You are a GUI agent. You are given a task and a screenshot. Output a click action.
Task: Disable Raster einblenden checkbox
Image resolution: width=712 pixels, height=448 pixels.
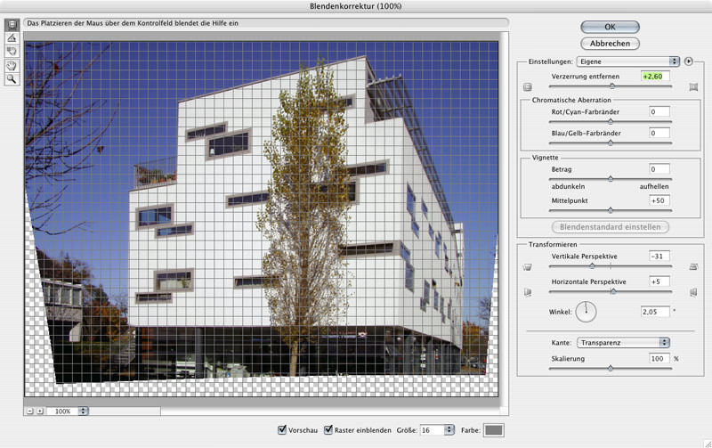tap(328, 429)
